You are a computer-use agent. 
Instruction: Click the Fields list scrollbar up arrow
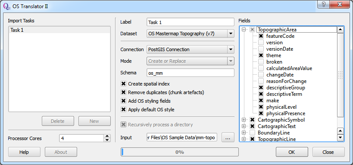[x=341, y=29]
